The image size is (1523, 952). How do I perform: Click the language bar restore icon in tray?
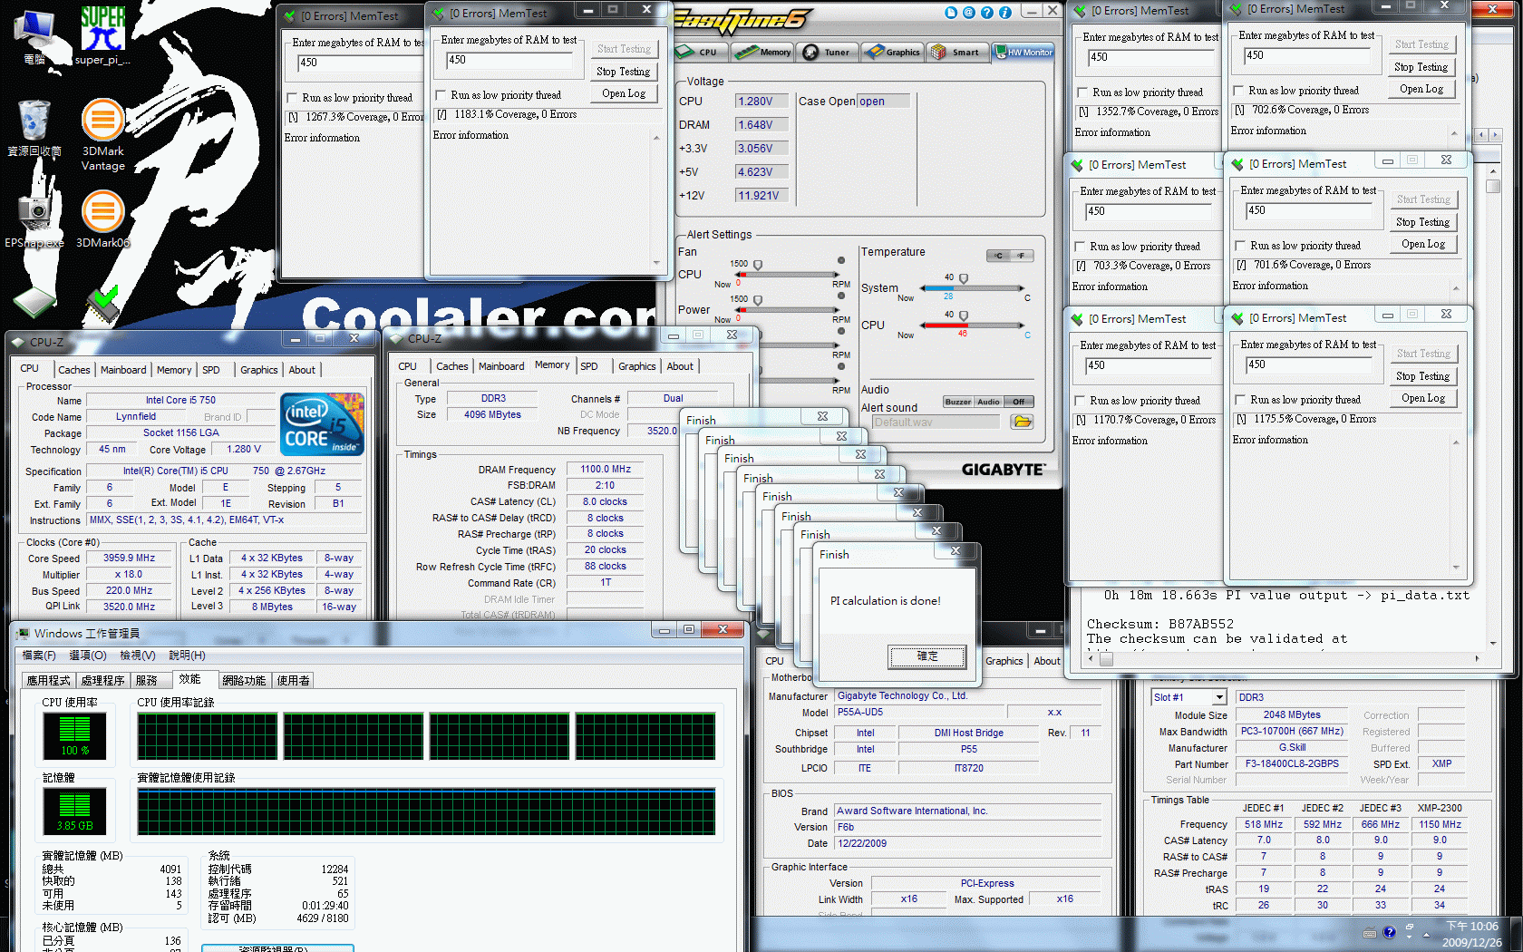(x=1410, y=928)
